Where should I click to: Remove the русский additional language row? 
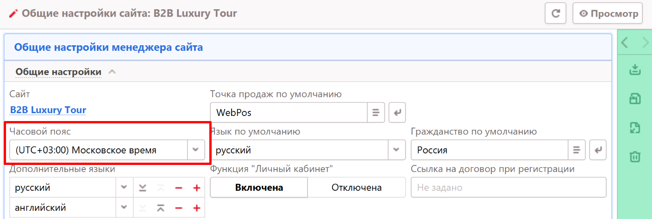point(178,188)
